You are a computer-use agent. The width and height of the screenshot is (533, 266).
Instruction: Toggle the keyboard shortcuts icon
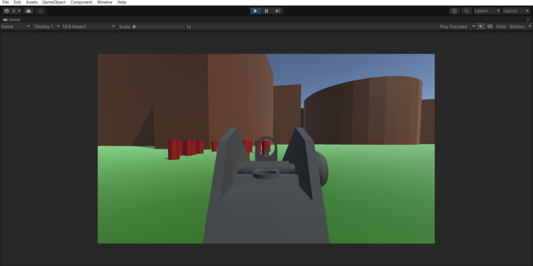pyautogui.click(x=490, y=27)
